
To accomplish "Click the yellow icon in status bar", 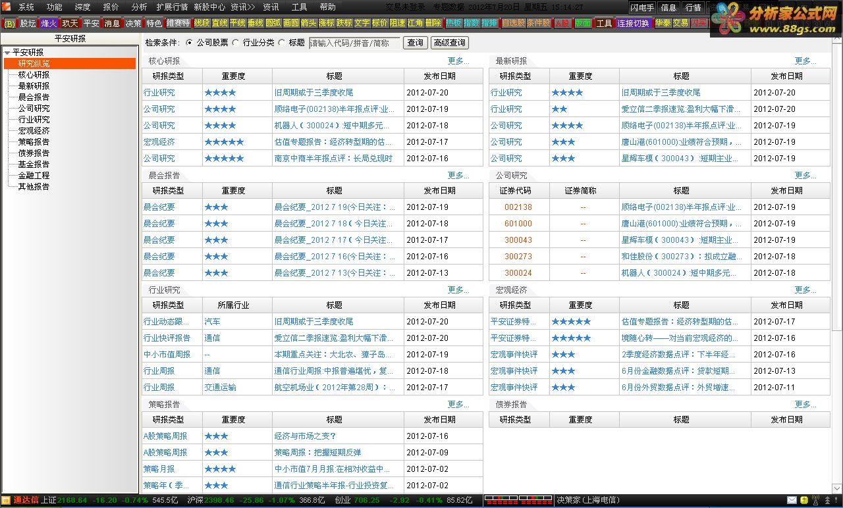I will (804, 500).
